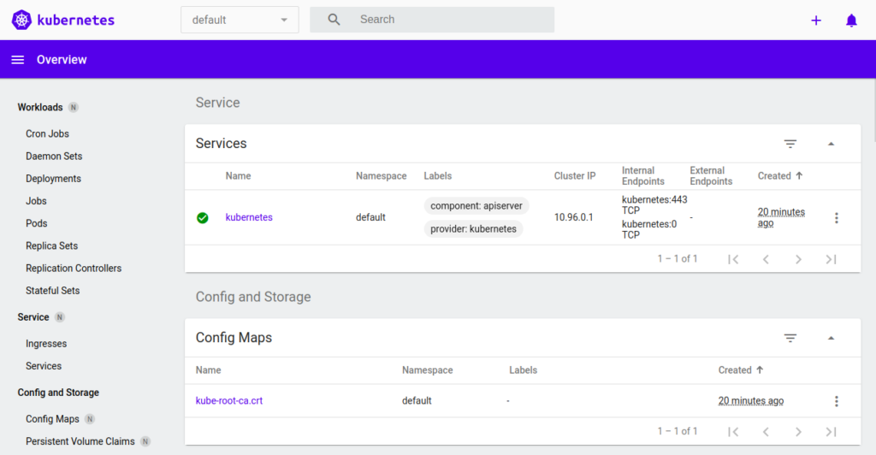
Task: Select Config and Storage sidebar heading
Action: click(x=58, y=393)
